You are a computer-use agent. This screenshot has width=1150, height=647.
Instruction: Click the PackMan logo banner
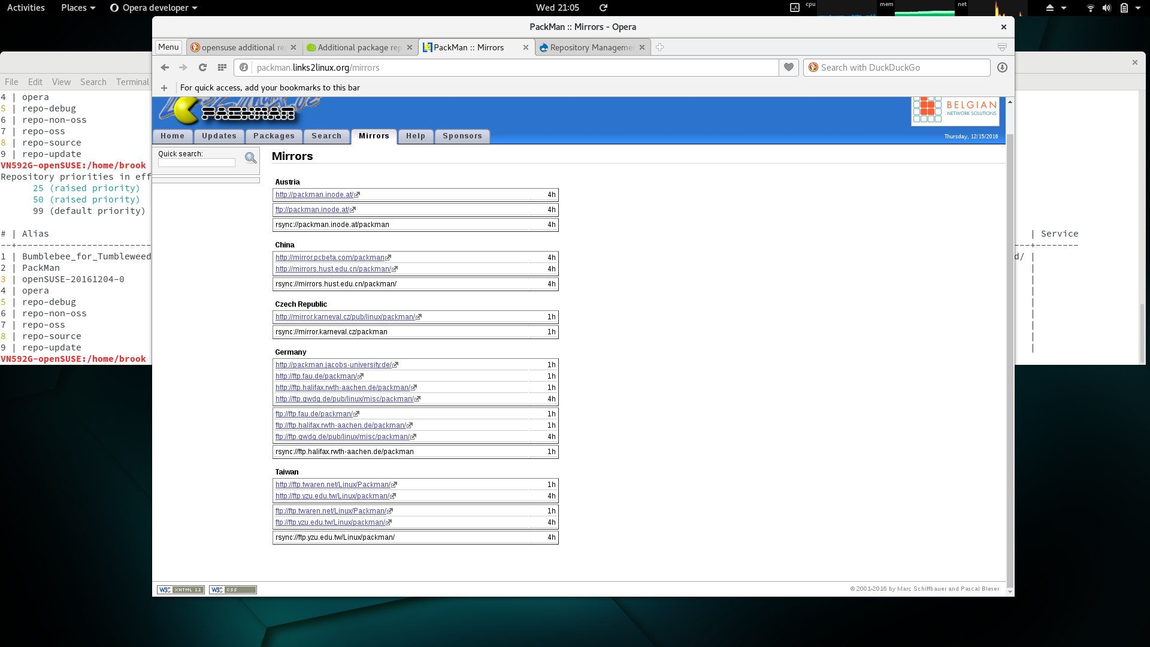240,111
